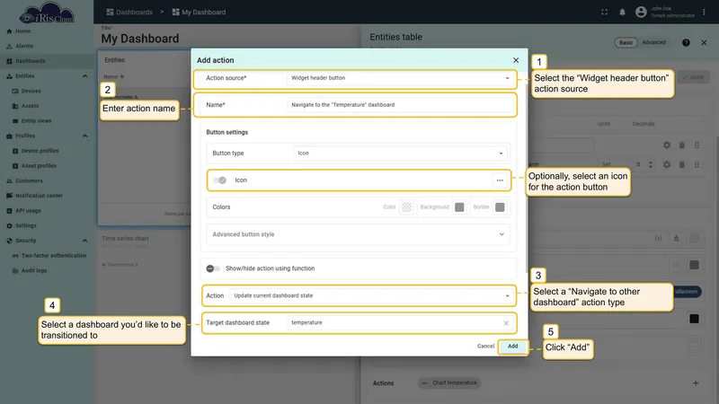Click text style icon in settings panel

point(677,238)
